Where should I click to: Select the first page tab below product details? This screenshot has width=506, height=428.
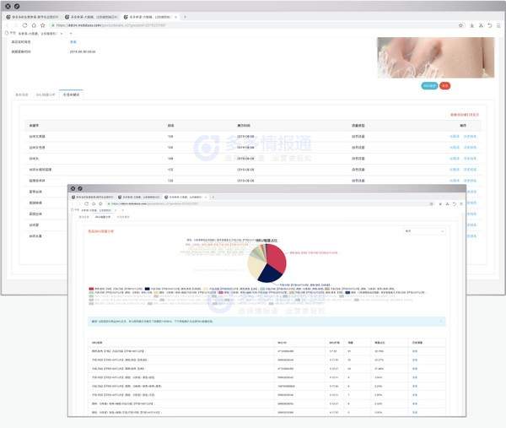(22, 95)
